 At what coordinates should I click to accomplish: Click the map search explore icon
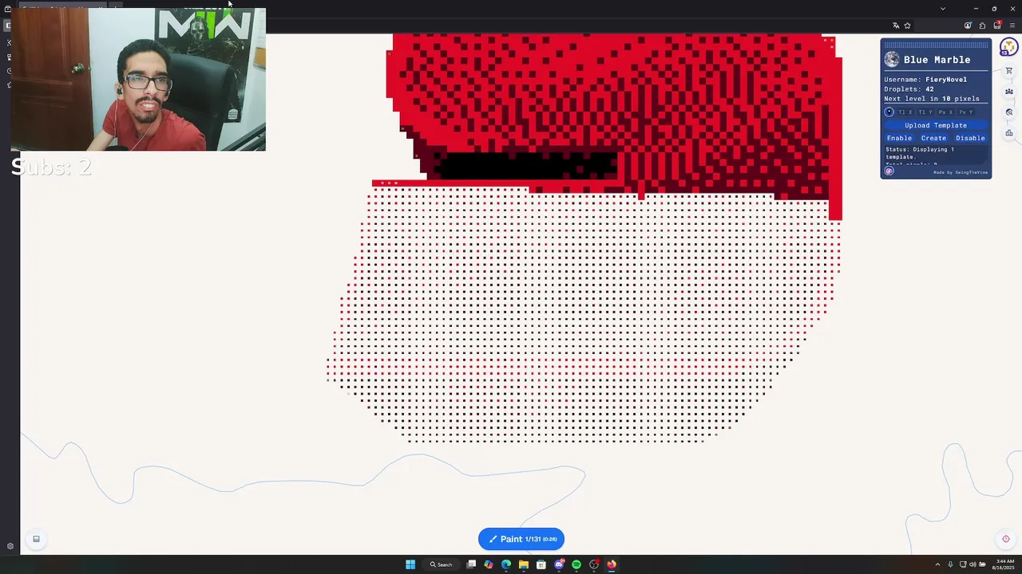click(x=1009, y=112)
